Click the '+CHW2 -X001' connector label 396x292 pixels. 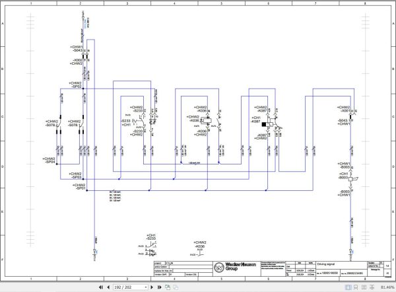click(x=343, y=109)
